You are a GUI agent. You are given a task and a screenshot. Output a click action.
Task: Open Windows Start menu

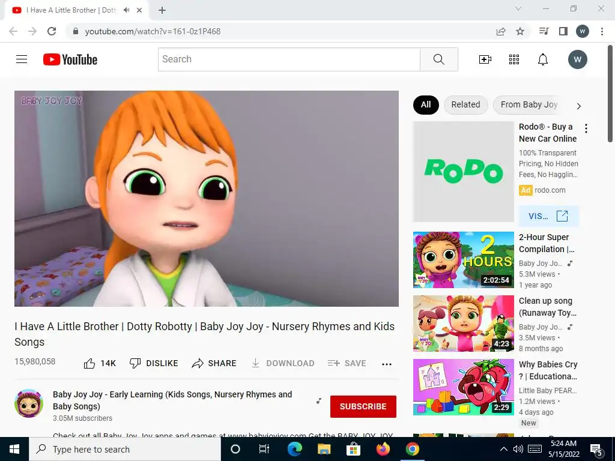(x=14, y=449)
